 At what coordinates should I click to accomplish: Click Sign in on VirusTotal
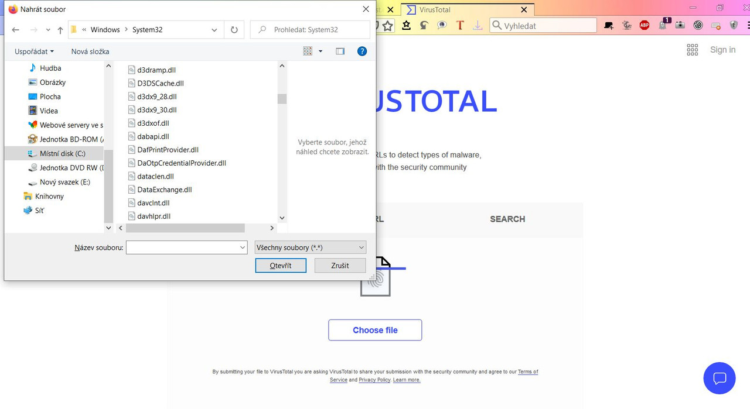click(x=722, y=50)
